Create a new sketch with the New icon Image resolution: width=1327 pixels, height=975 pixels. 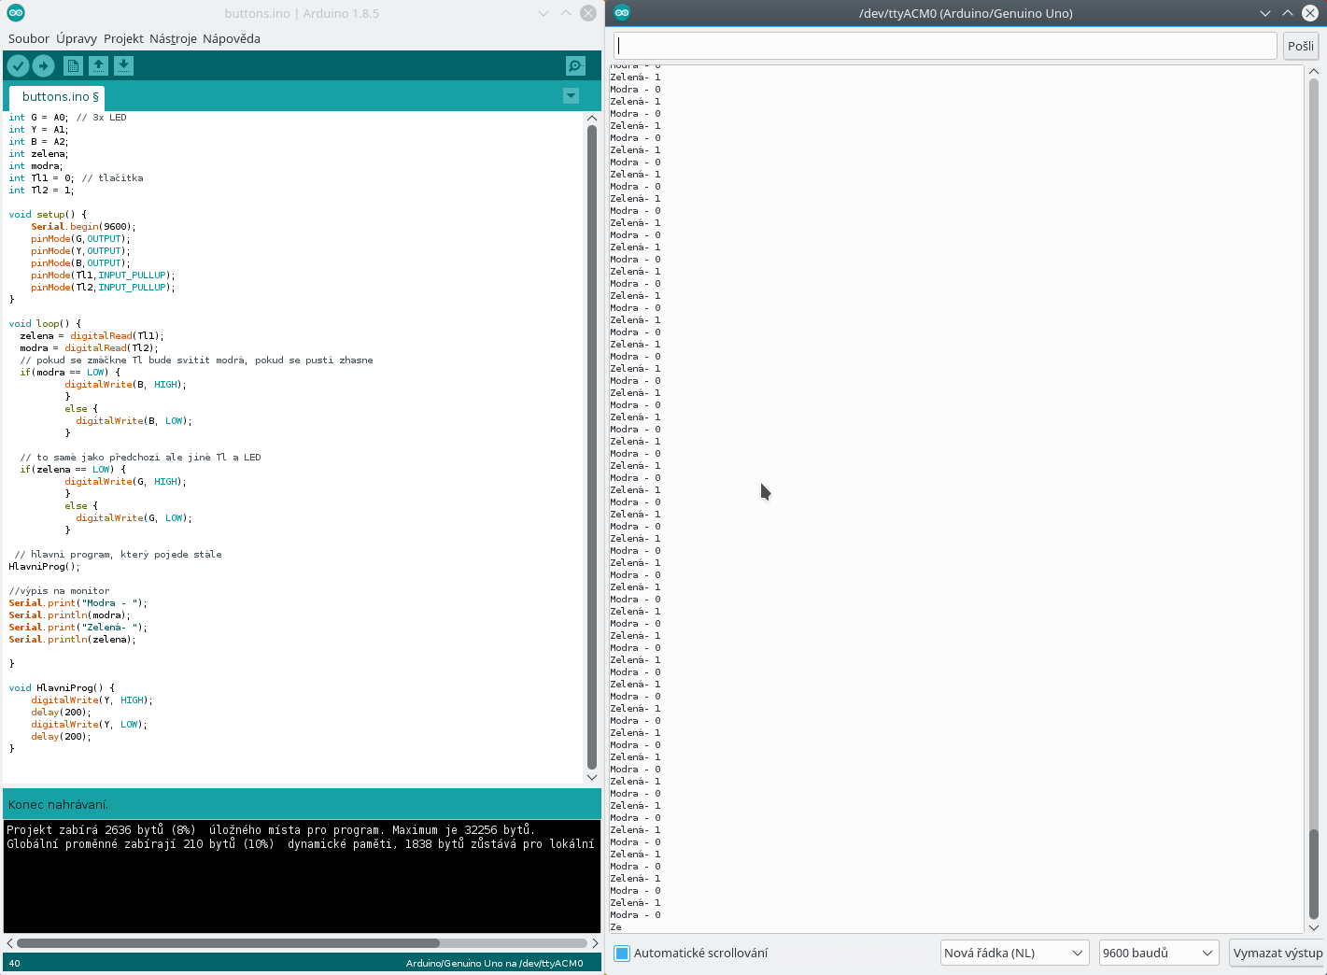click(73, 65)
